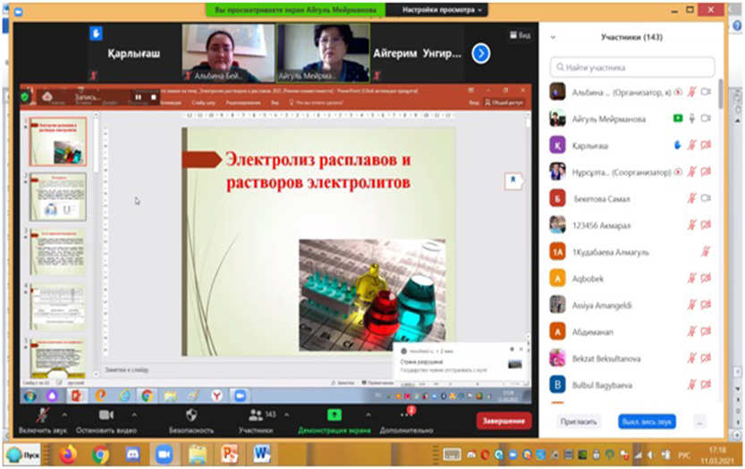Open Word from Windows taskbar

coord(261,455)
